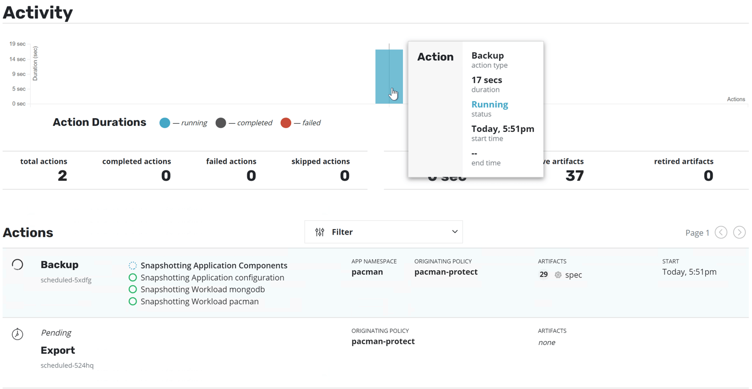Open the Backup action scheduled-5xdfg
Screen dimensions: 752x389
click(59, 265)
